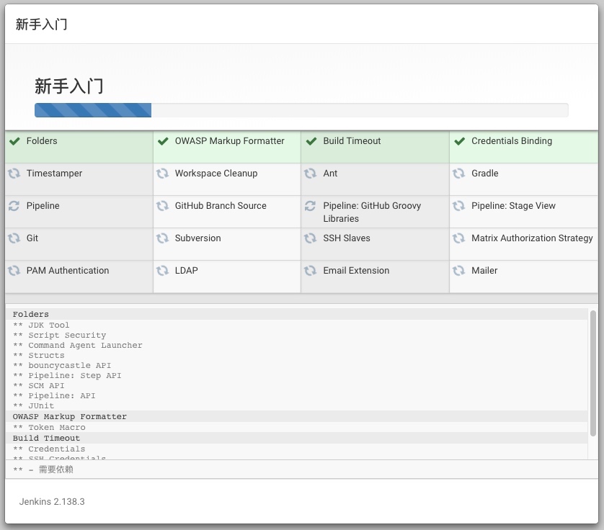Screen dimensions: 604x530
Task: Click the refresh icon next to Gradle
Action: pyautogui.click(x=459, y=174)
